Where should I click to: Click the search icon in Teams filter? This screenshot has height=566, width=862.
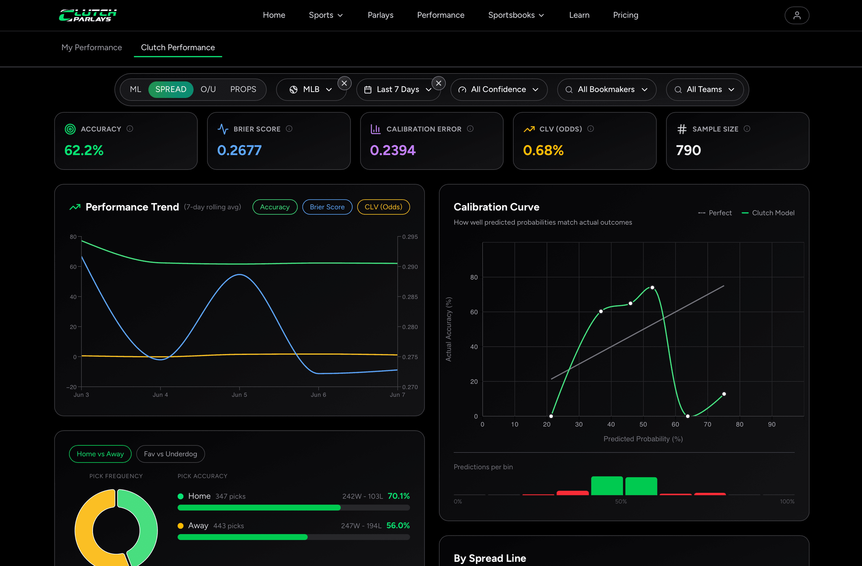tap(678, 90)
